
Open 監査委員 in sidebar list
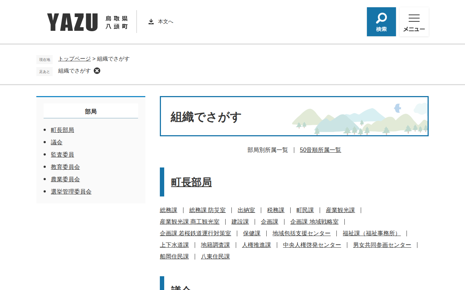pyautogui.click(x=62, y=154)
